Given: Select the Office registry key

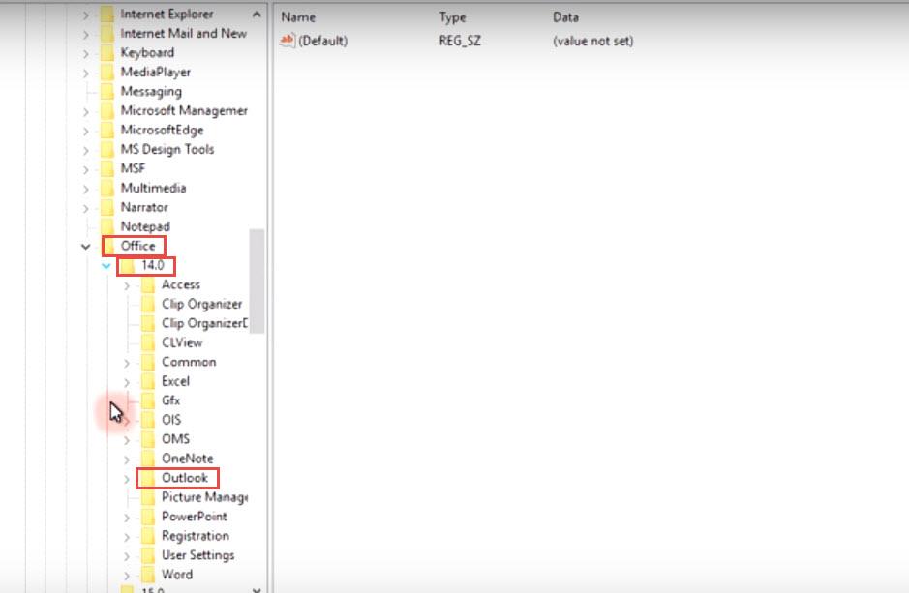Looking at the screenshot, I should point(138,246).
